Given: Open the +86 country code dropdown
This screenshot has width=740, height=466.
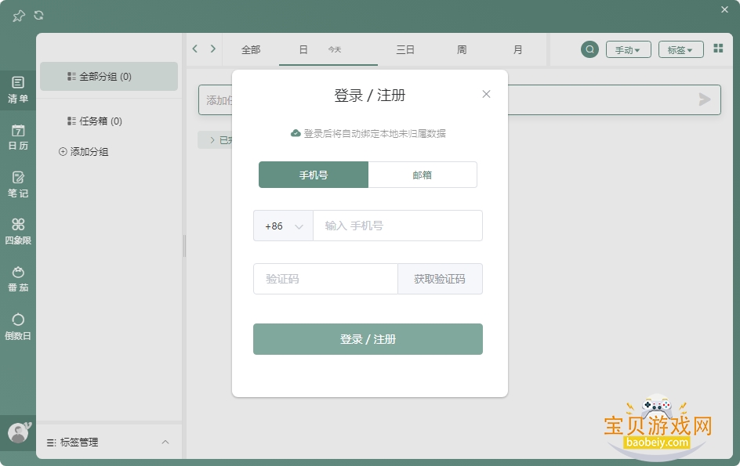Looking at the screenshot, I should pyautogui.click(x=283, y=226).
